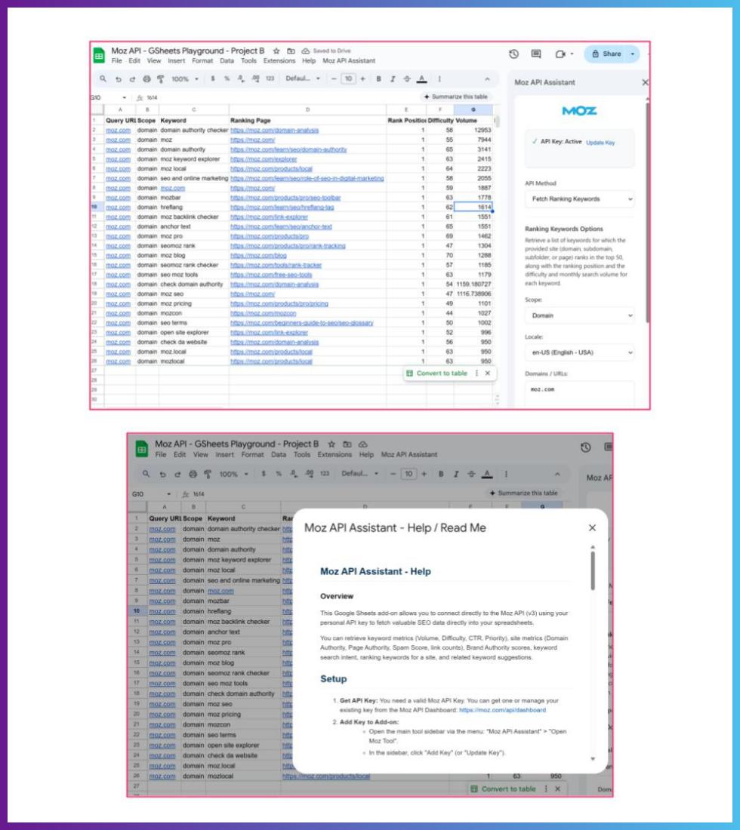Image resolution: width=740 pixels, height=830 pixels.
Task: Close the Help / Read Me dialog
Action: 592,528
